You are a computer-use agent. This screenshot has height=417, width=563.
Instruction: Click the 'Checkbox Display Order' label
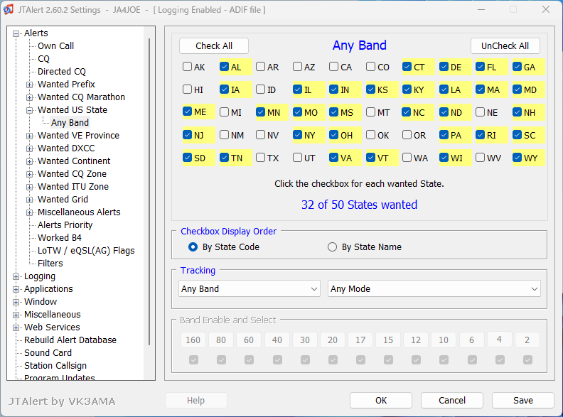click(x=228, y=231)
